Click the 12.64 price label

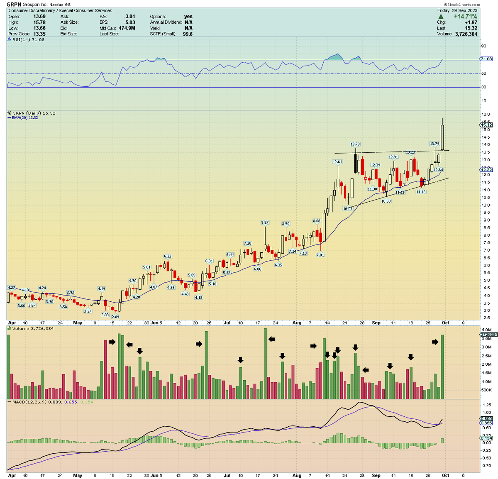[x=438, y=170]
